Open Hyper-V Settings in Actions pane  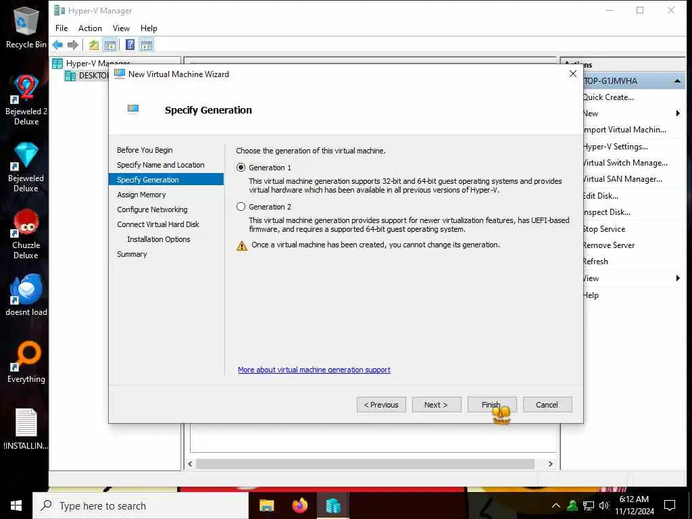615,147
